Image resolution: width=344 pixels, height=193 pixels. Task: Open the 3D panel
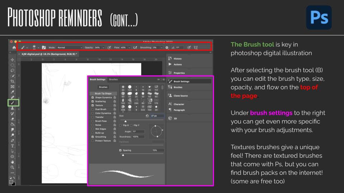175,118
